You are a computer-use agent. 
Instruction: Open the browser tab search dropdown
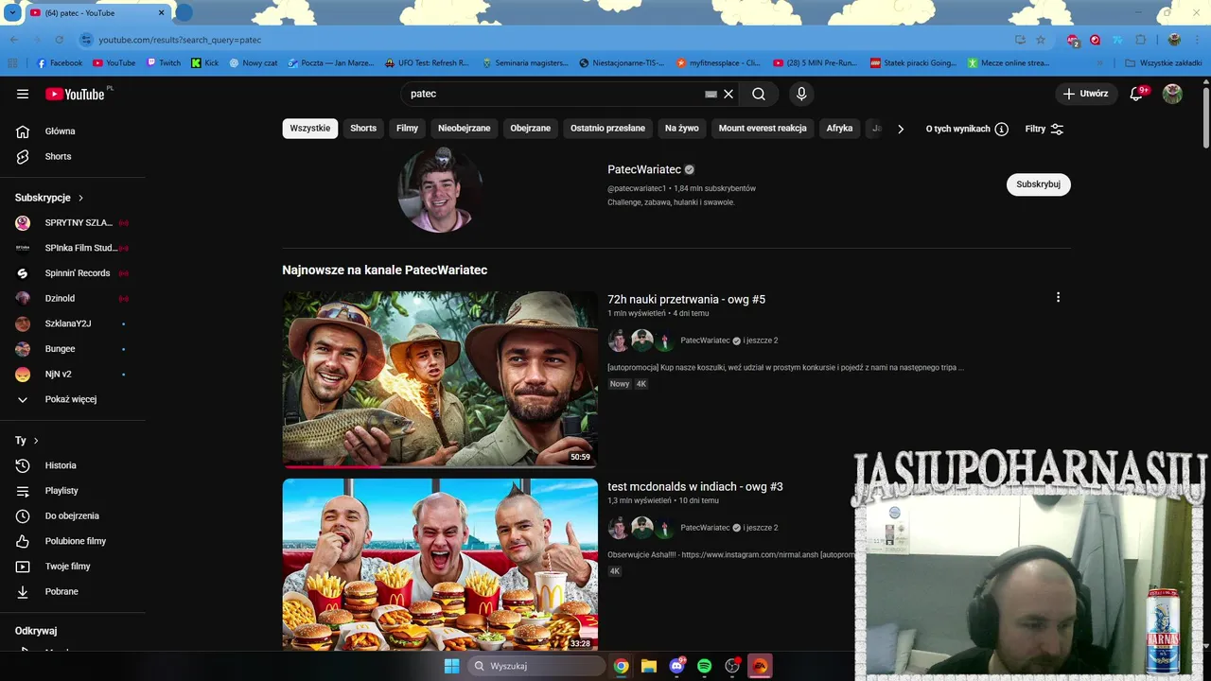coord(12,12)
